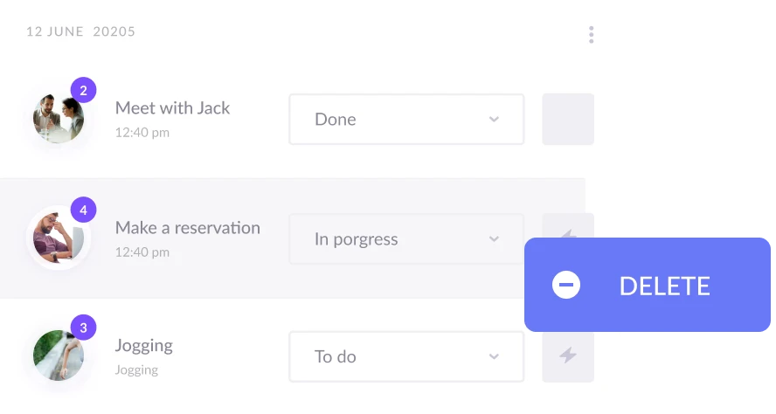
Task: Click the purple badge showing 3
Action: tap(83, 328)
